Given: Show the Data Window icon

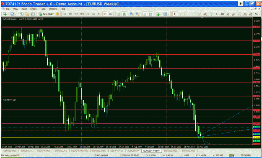Looking at the screenshot, I should click(27, 14).
